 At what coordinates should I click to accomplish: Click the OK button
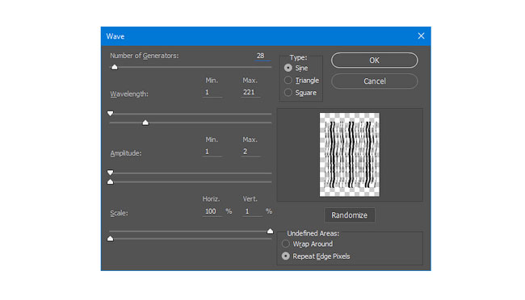point(374,60)
